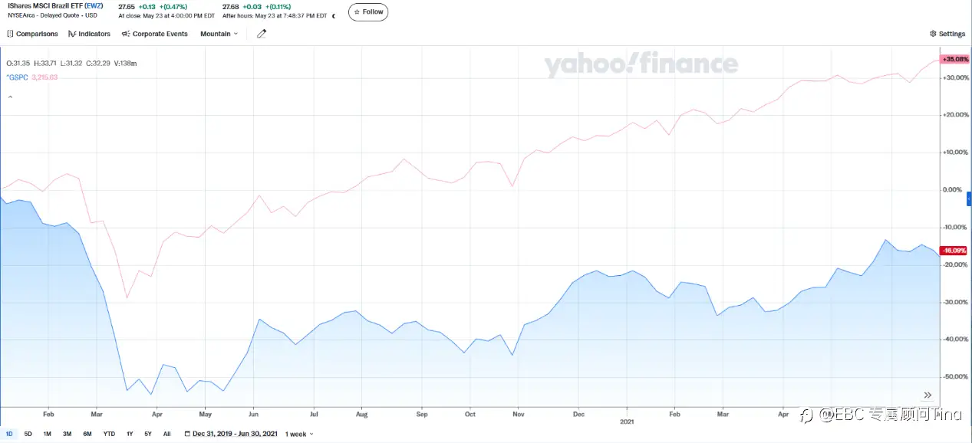972x443 pixels.
Task: Select the 1M range
Action: pyautogui.click(x=48, y=434)
